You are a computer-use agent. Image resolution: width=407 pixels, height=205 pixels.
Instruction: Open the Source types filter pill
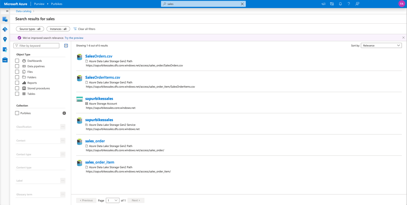30,29
